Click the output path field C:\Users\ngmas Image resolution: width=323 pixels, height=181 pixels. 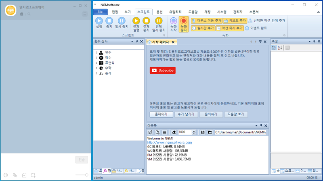coord(240,132)
